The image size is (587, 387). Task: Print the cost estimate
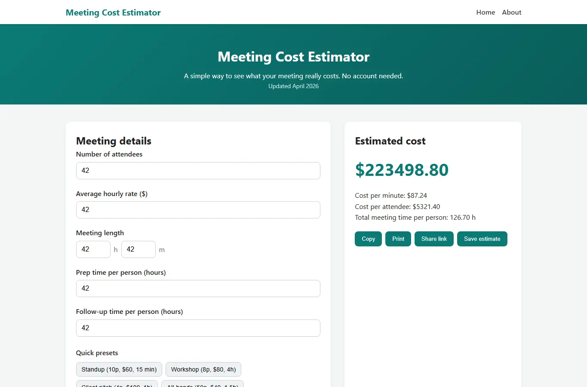(398, 239)
